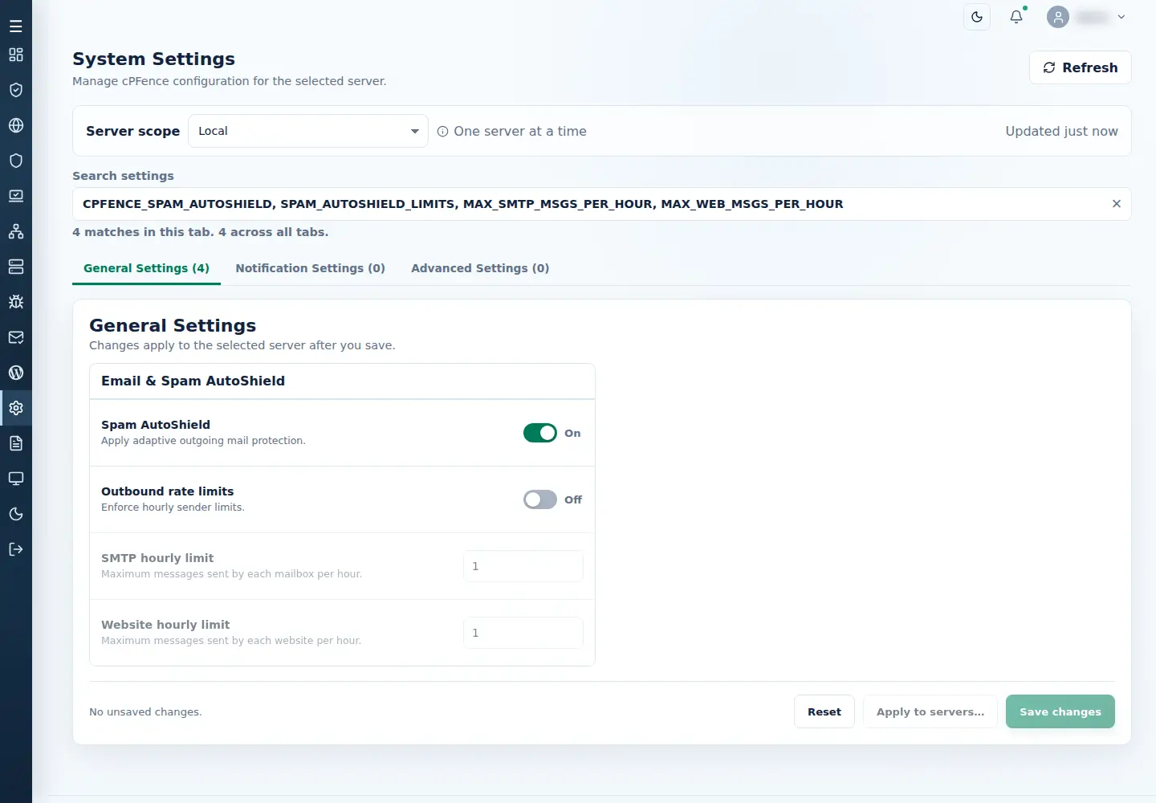Screen dimensions: 1156x803
Task: Click the Reset button
Action: [824, 711]
